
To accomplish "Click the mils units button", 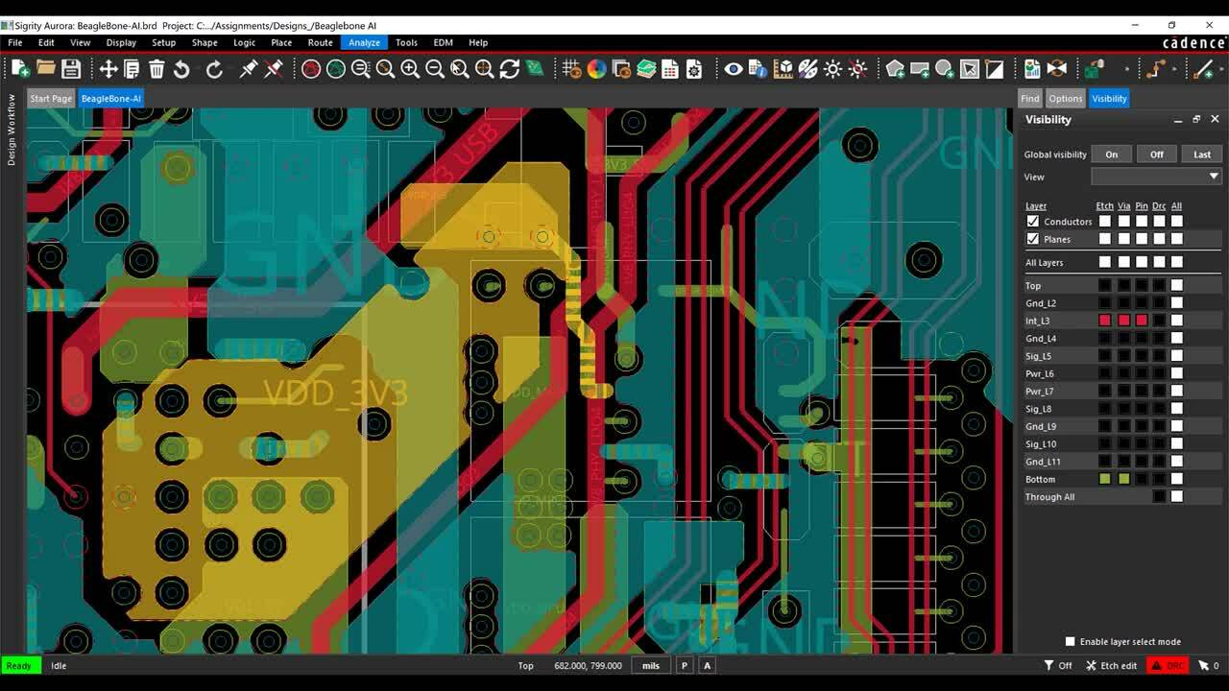I will click(x=651, y=665).
